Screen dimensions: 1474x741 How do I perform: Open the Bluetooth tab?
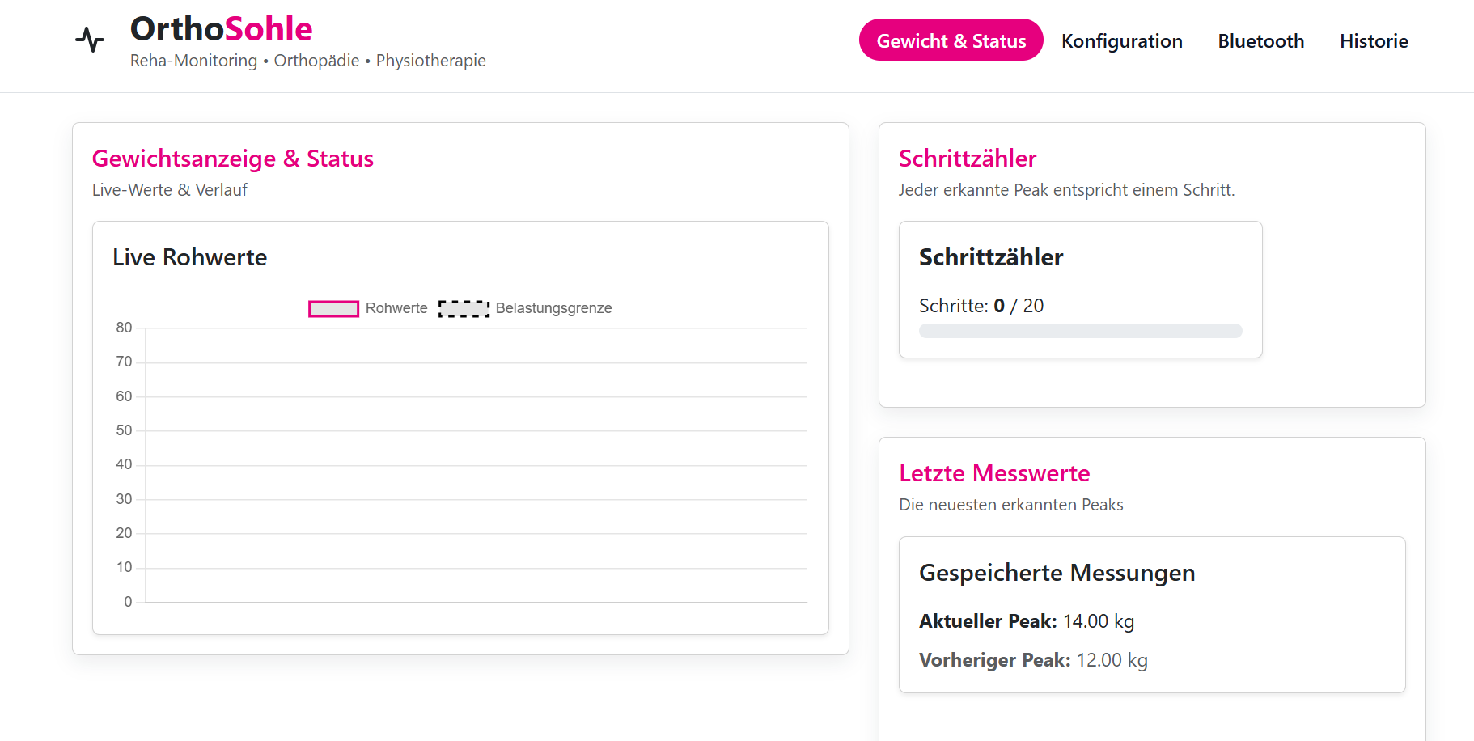(1260, 40)
